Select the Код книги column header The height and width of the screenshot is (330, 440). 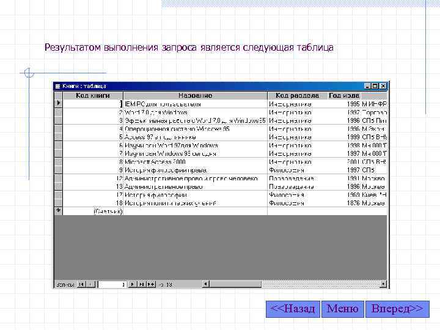[93, 95]
